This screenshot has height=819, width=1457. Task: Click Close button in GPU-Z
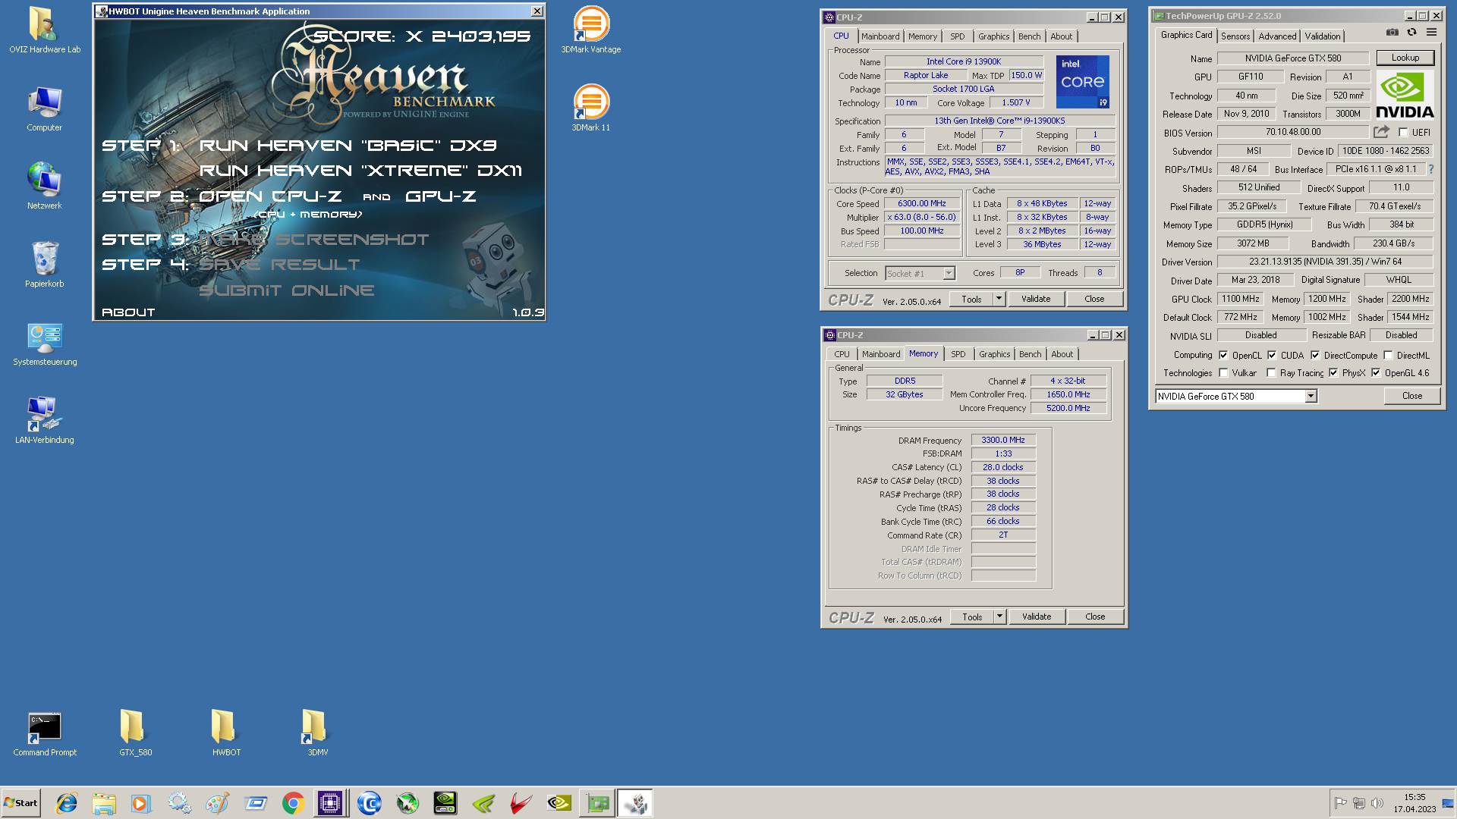[x=1412, y=396]
